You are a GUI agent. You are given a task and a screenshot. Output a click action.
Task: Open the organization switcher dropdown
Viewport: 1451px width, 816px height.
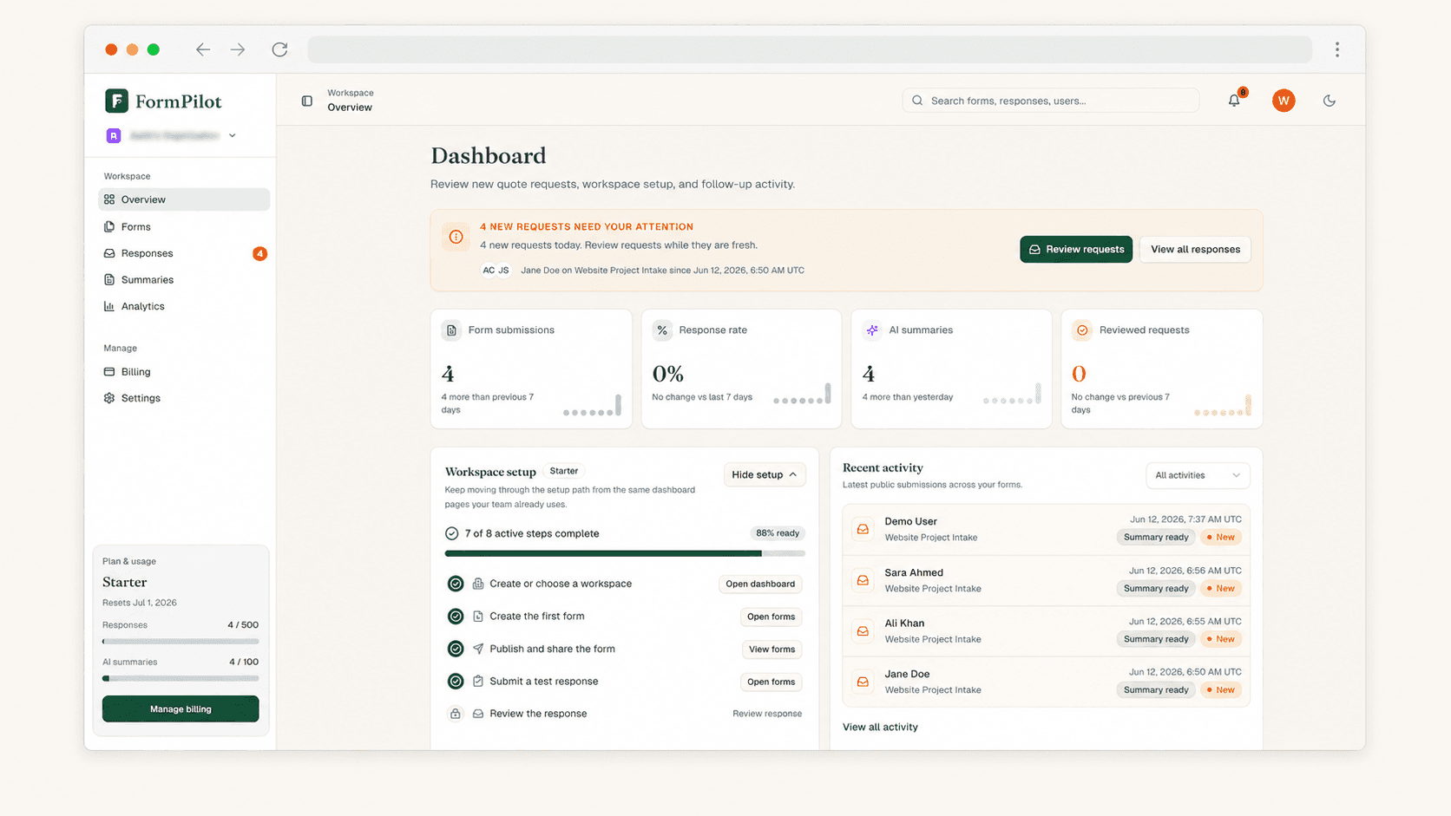pyautogui.click(x=172, y=135)
